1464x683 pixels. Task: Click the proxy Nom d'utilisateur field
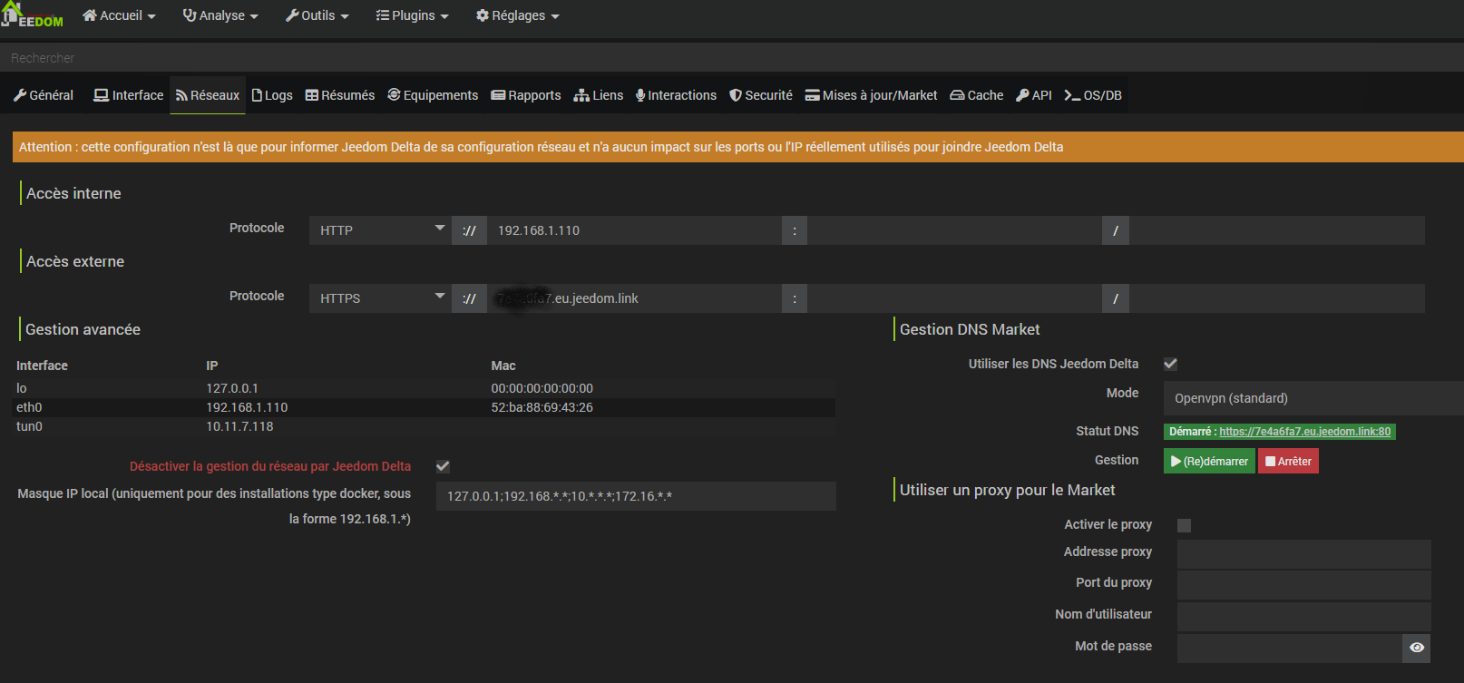pos(1303,617)
